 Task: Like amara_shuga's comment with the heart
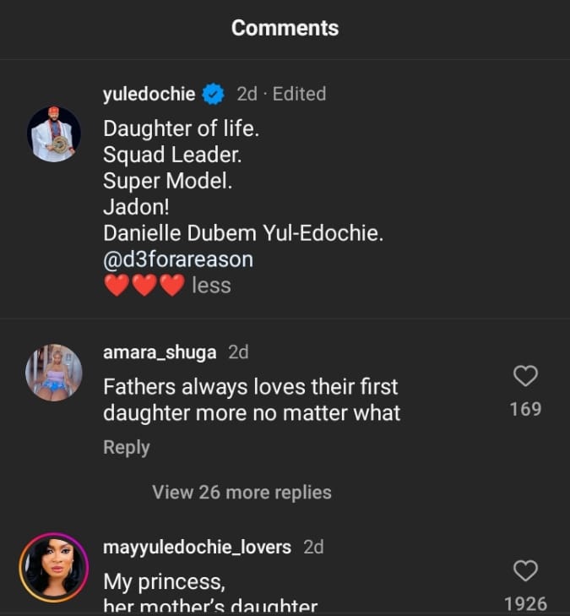[x=525, y=376]
